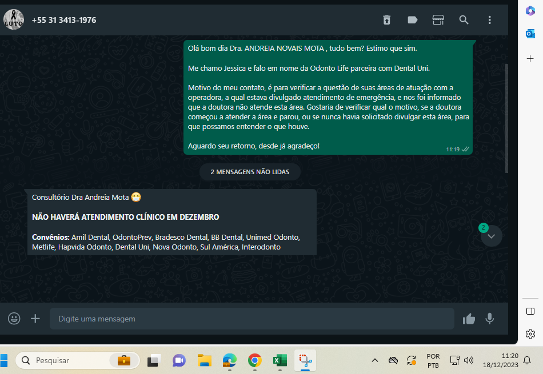Click sent message timestamp 11:19
Viewport: 543px width, 374px height.
[453, 150]
